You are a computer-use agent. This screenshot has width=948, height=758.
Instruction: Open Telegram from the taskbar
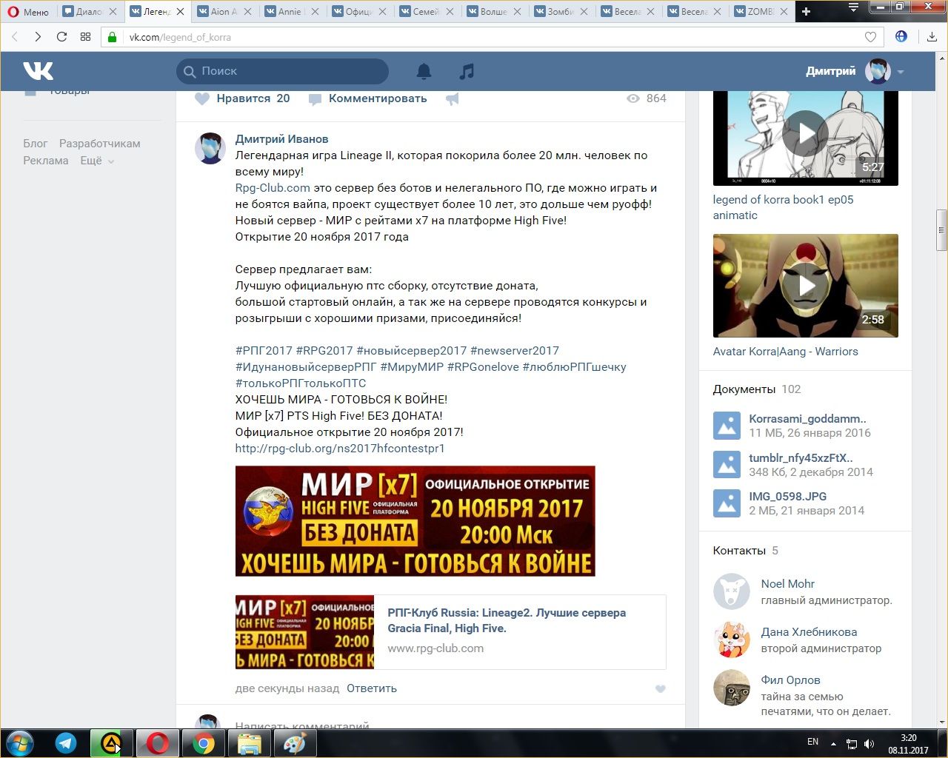(66, 742)
